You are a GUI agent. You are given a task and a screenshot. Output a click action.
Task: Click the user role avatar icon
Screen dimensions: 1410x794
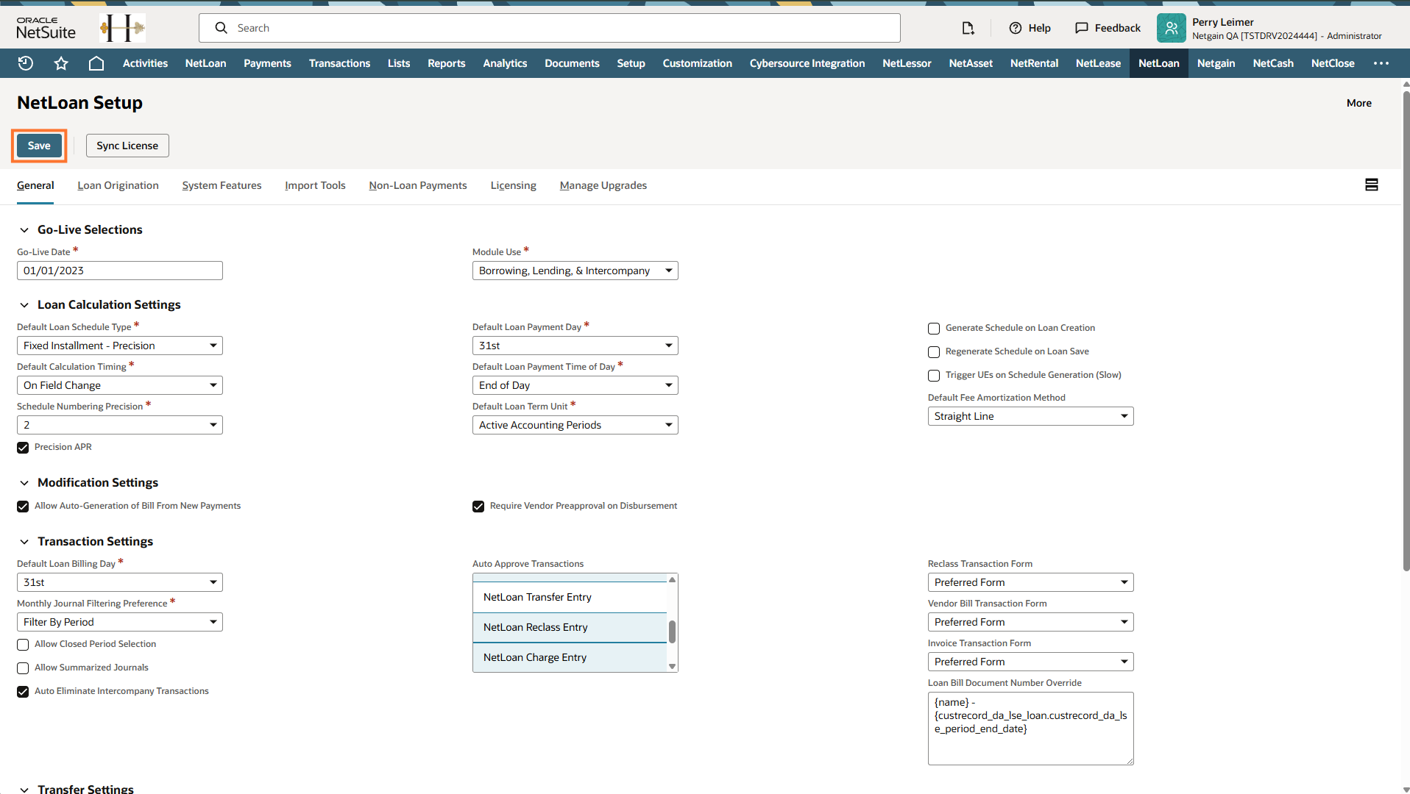1171,28
